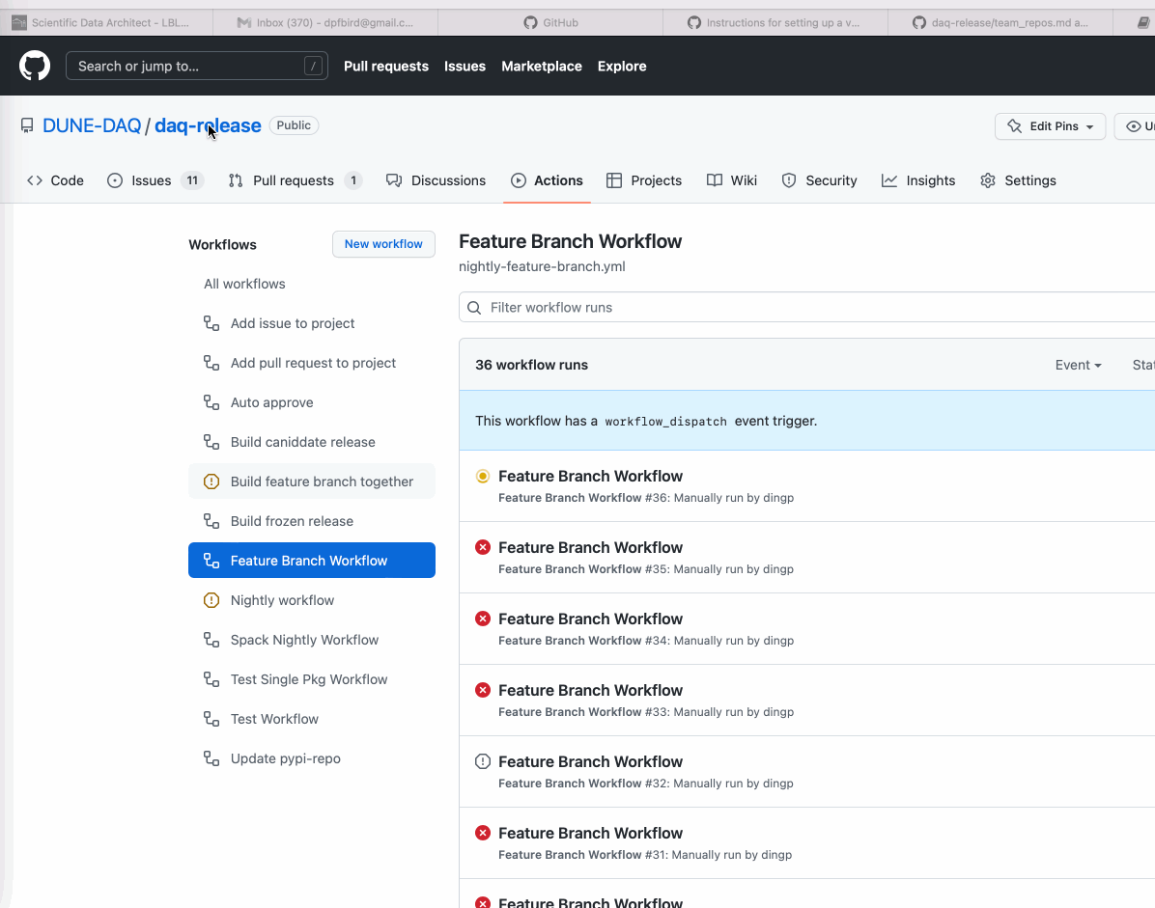Open the Edit Pins dropdown

[1050, 125]
